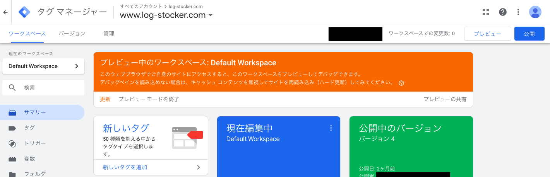This screenshot has height=177, width=550.
Task: Click the トリガー trigger icon in sidebar
Action: coord(12,143)
